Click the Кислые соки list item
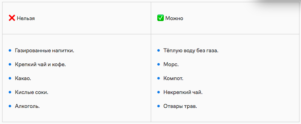301x124 pixels. pos(32,92)
